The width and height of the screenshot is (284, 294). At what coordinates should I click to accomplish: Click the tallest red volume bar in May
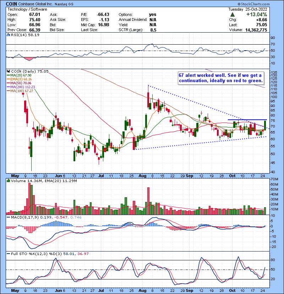[29, 198]
